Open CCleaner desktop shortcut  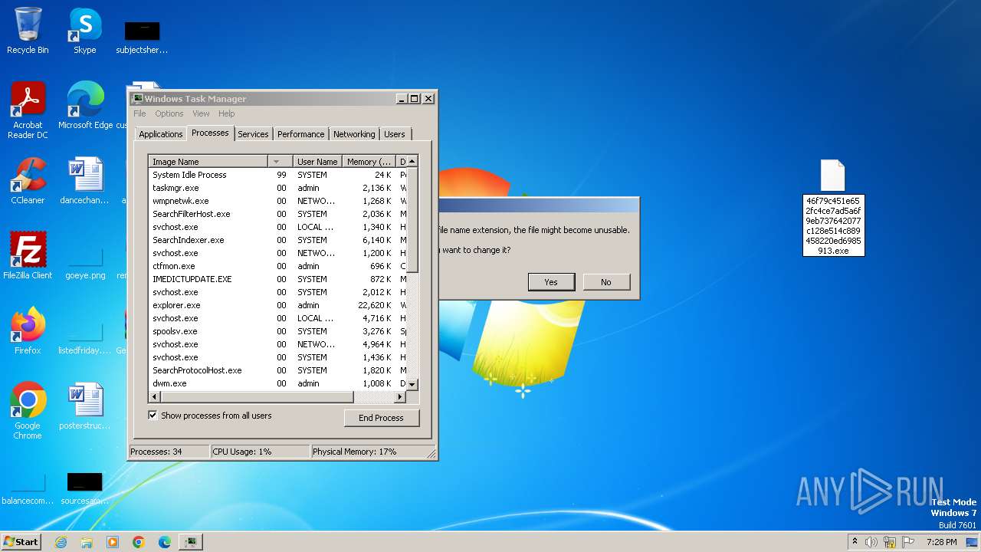point(28,182)
